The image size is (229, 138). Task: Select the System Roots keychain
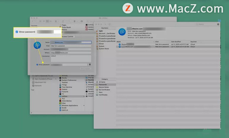click(104, 49)
